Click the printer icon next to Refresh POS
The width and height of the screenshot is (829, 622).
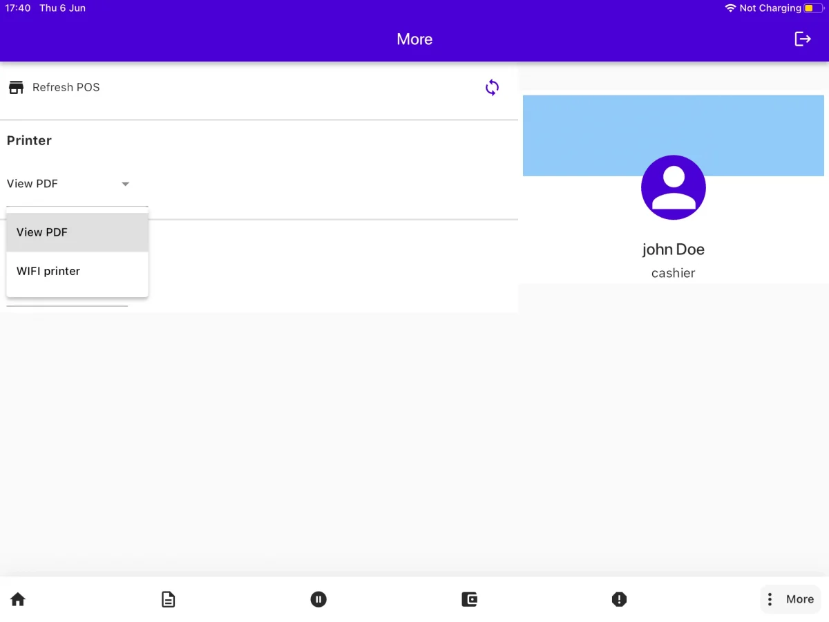click(16, 87)
